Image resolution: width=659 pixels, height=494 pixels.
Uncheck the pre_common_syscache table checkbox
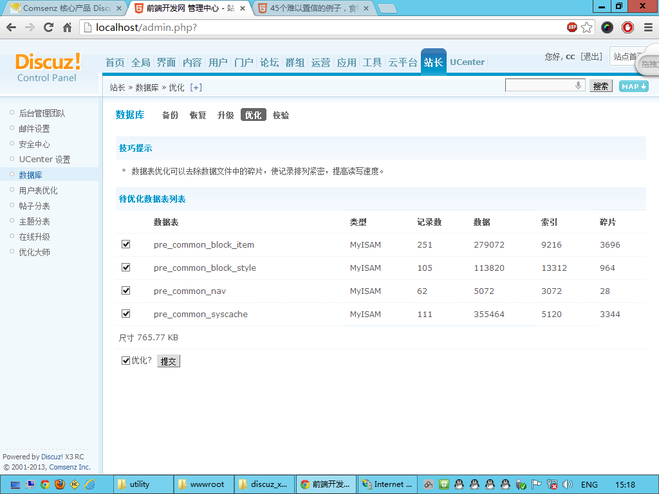tap(125, 313)
